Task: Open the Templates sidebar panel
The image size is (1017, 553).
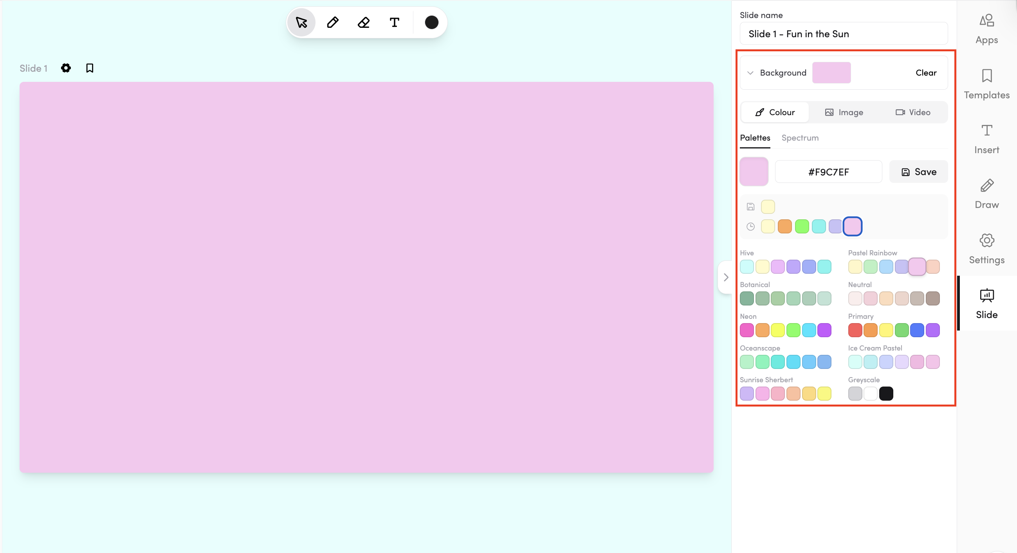Action: (986, 84)
